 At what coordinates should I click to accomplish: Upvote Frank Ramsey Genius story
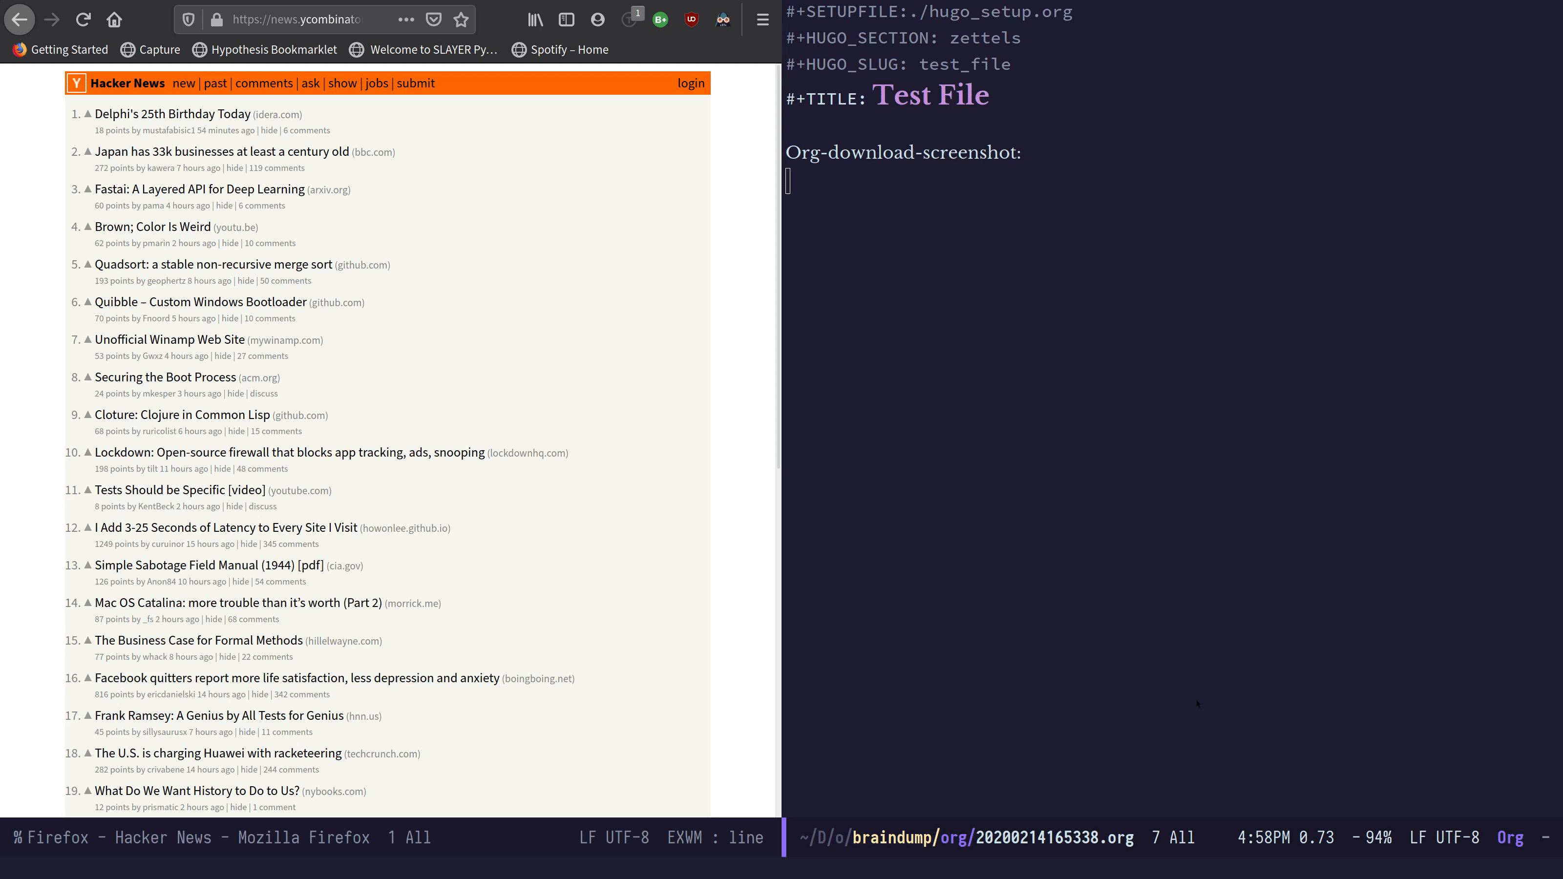pos(88,715)
